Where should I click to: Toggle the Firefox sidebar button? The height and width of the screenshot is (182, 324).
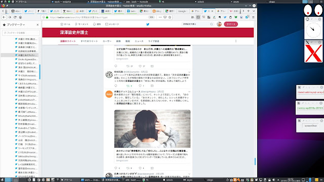(x=198, y=17)
